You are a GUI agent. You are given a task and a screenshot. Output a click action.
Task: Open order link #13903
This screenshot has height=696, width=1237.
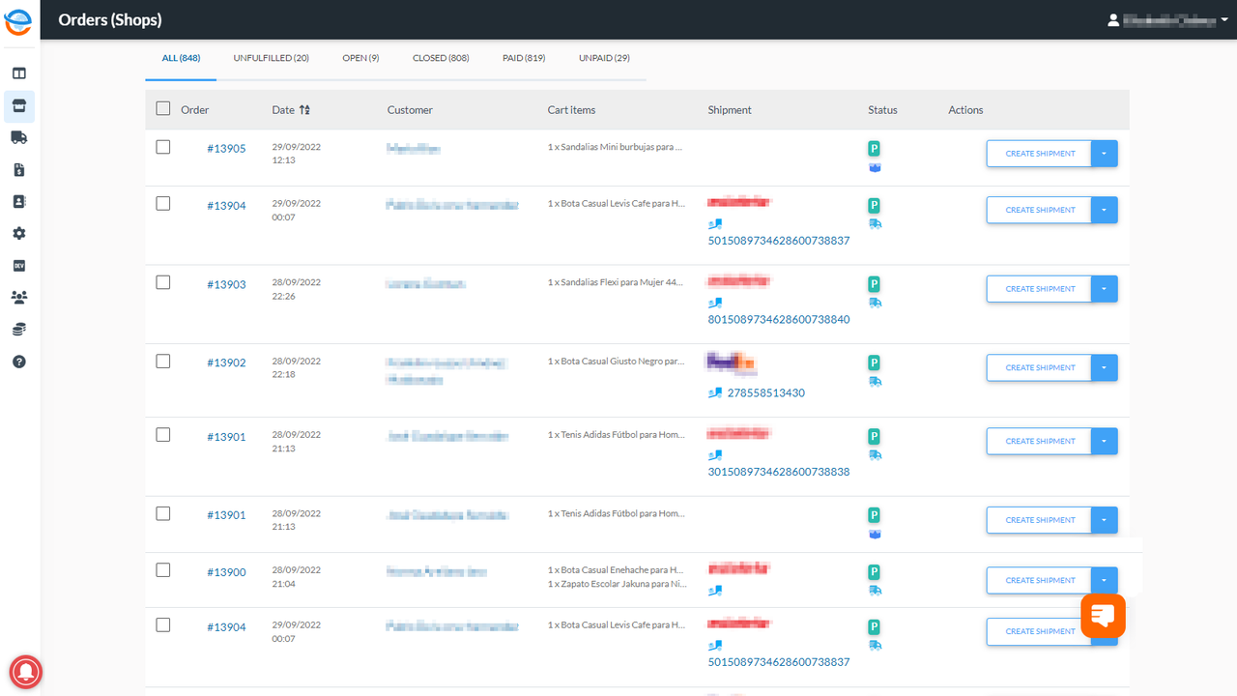(226, 284)
